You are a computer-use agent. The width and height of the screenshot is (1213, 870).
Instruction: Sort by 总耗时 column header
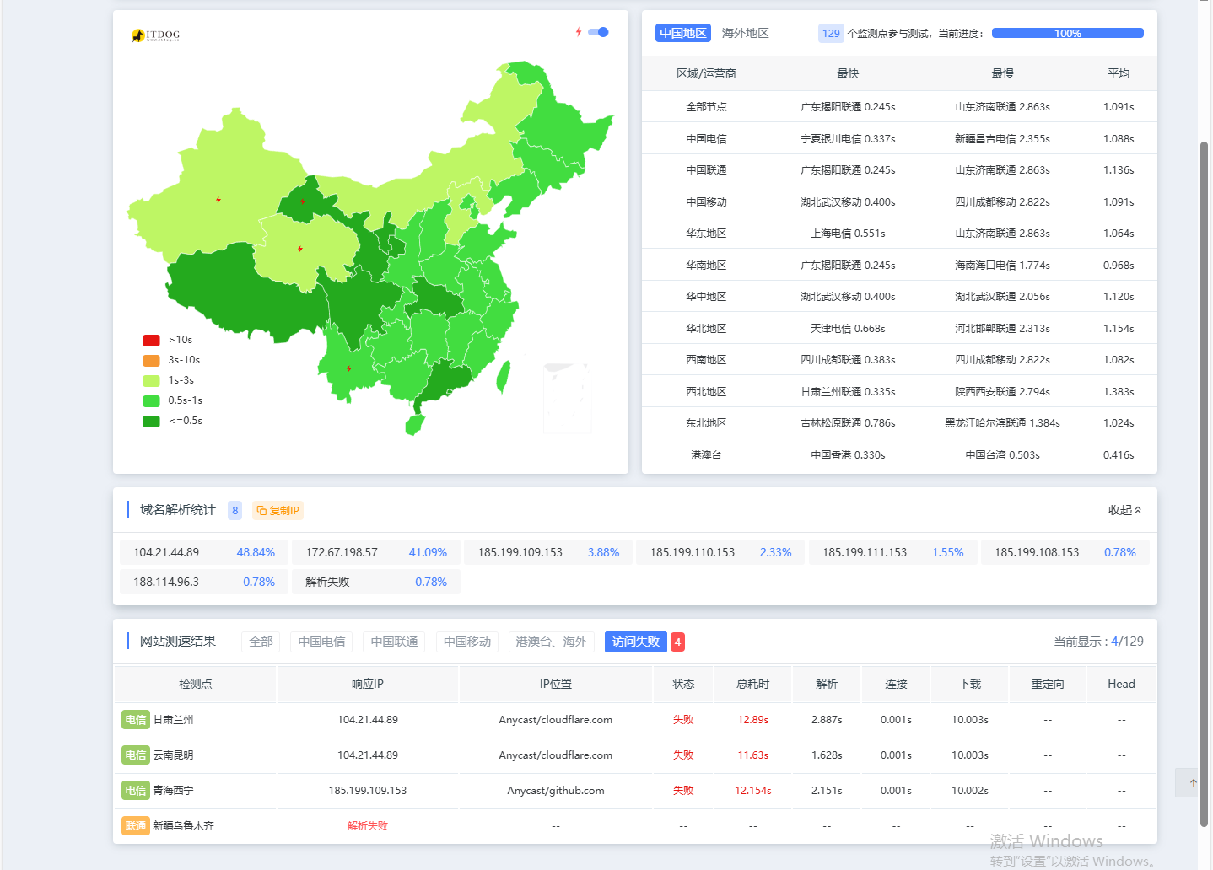tap(753, 684)
